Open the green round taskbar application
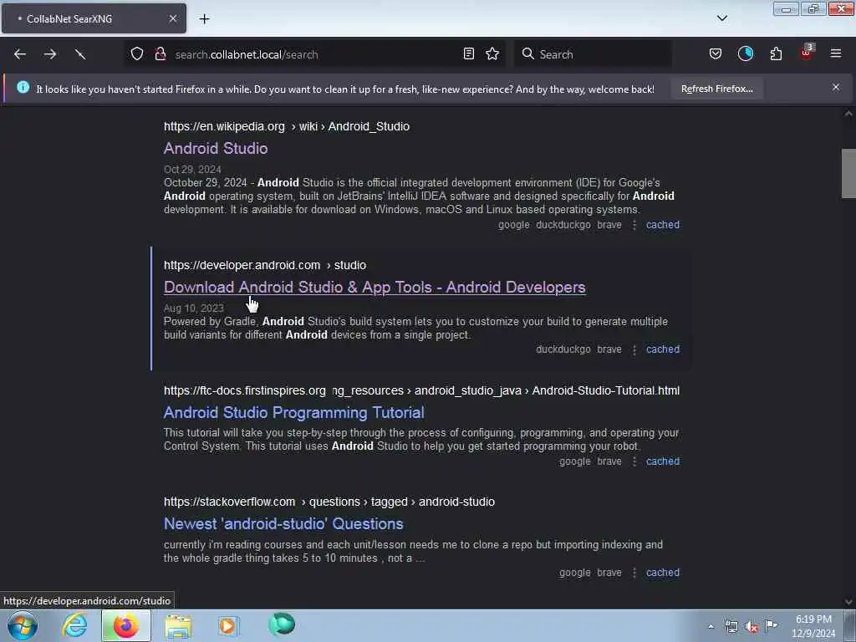Viewport: 856px width, 642px height. [x=282, y=624]
